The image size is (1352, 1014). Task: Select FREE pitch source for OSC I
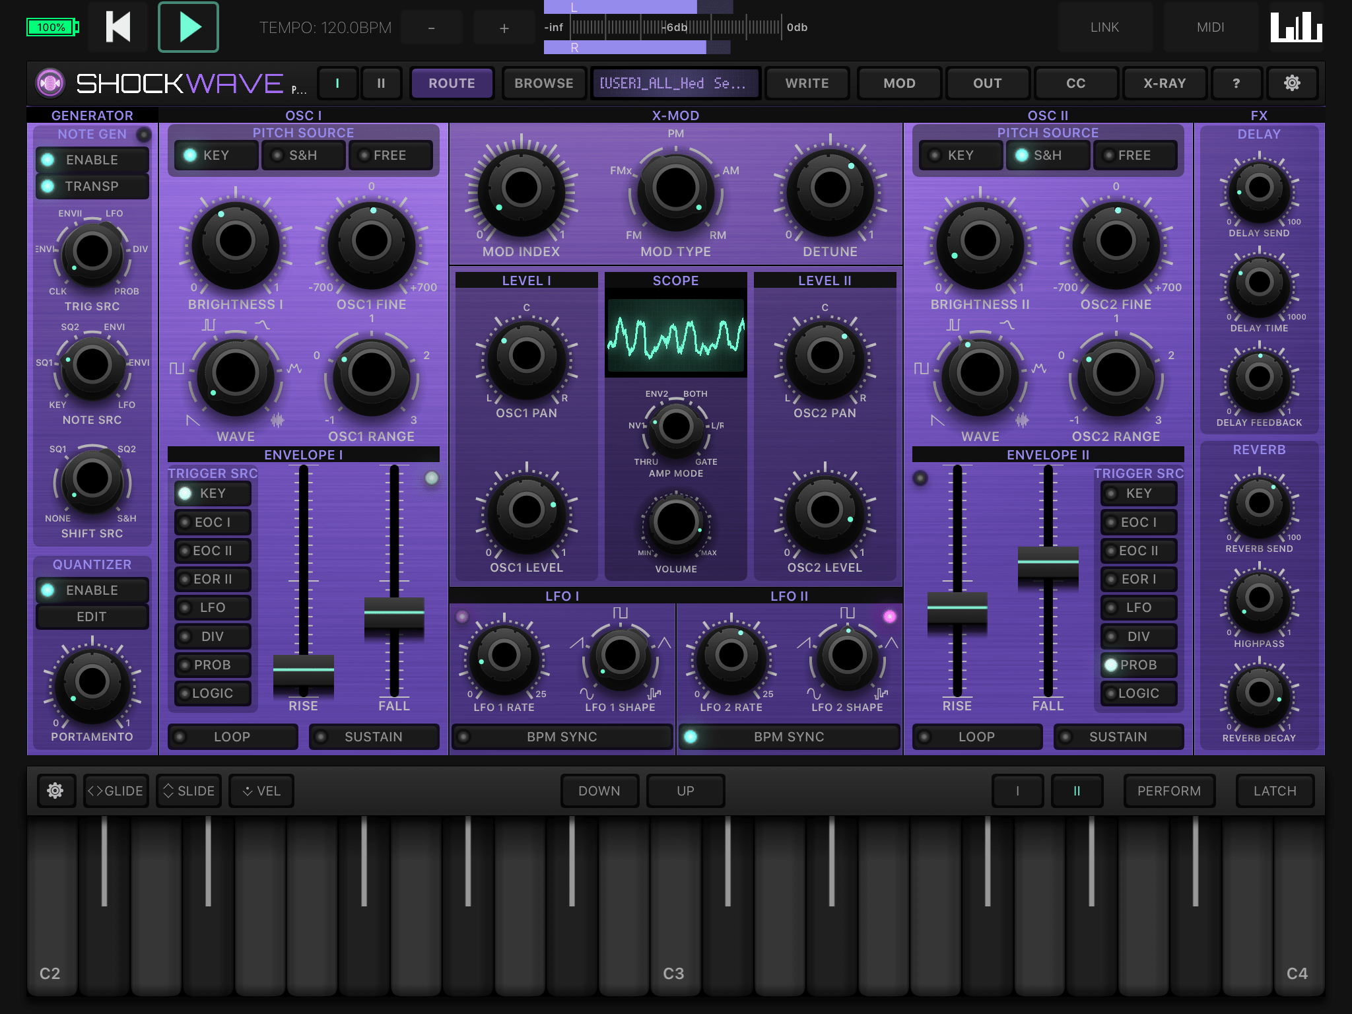pyautogui.click(x=391, y=155)
